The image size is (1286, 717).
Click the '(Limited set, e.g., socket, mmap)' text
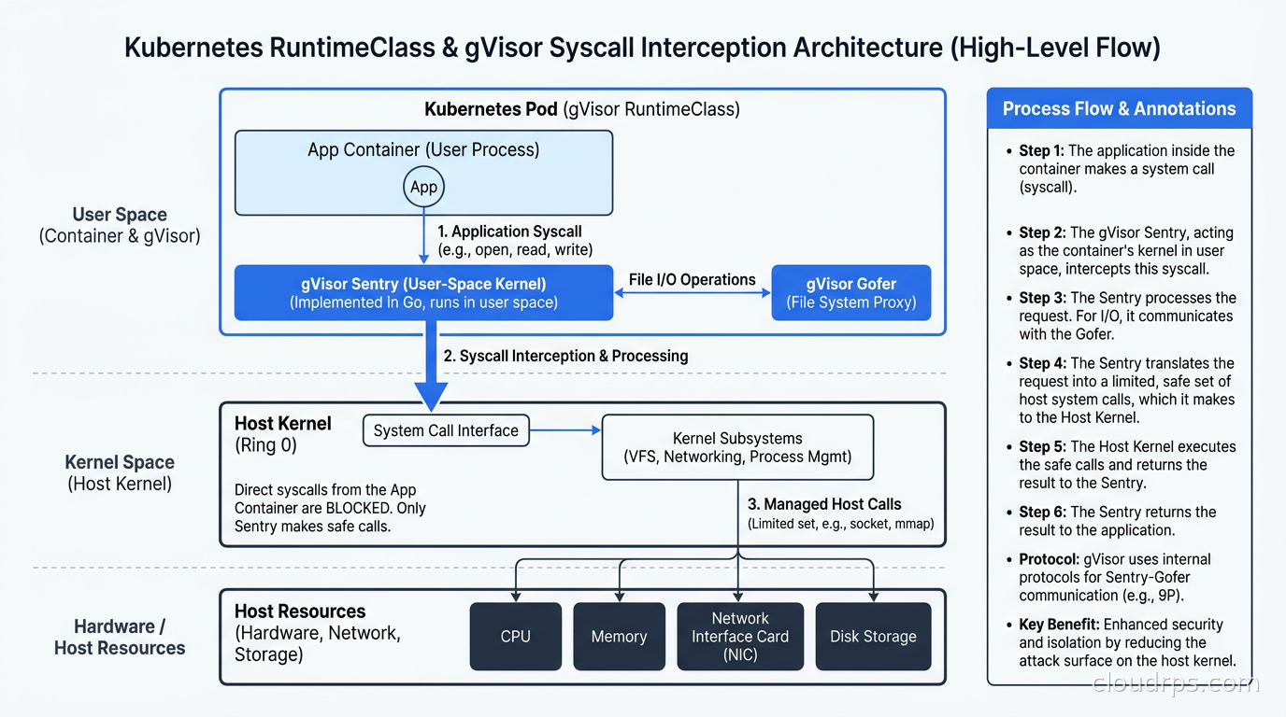[841, 524]
